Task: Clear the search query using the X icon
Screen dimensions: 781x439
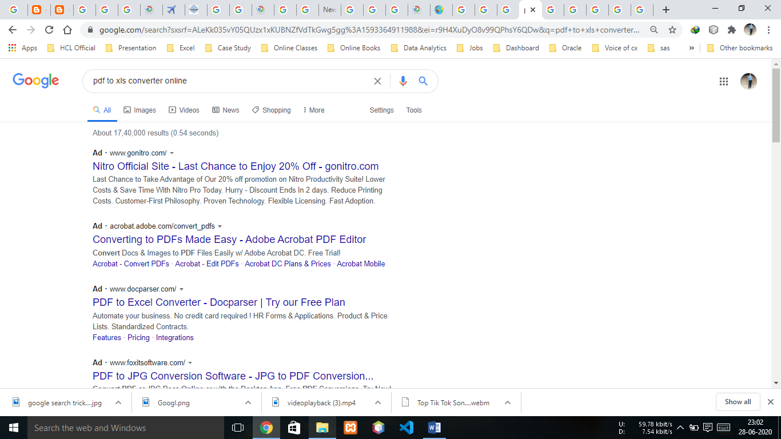Action: [x=377, y=81]
